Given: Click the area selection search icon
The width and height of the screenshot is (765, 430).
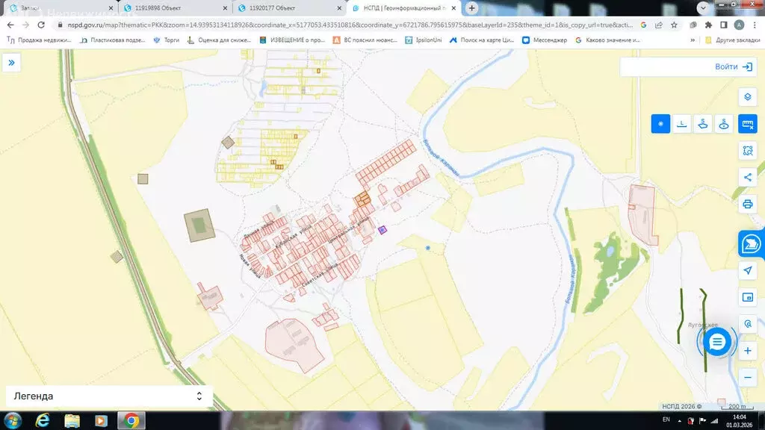Looking at the screenshot, I should 747,151.
